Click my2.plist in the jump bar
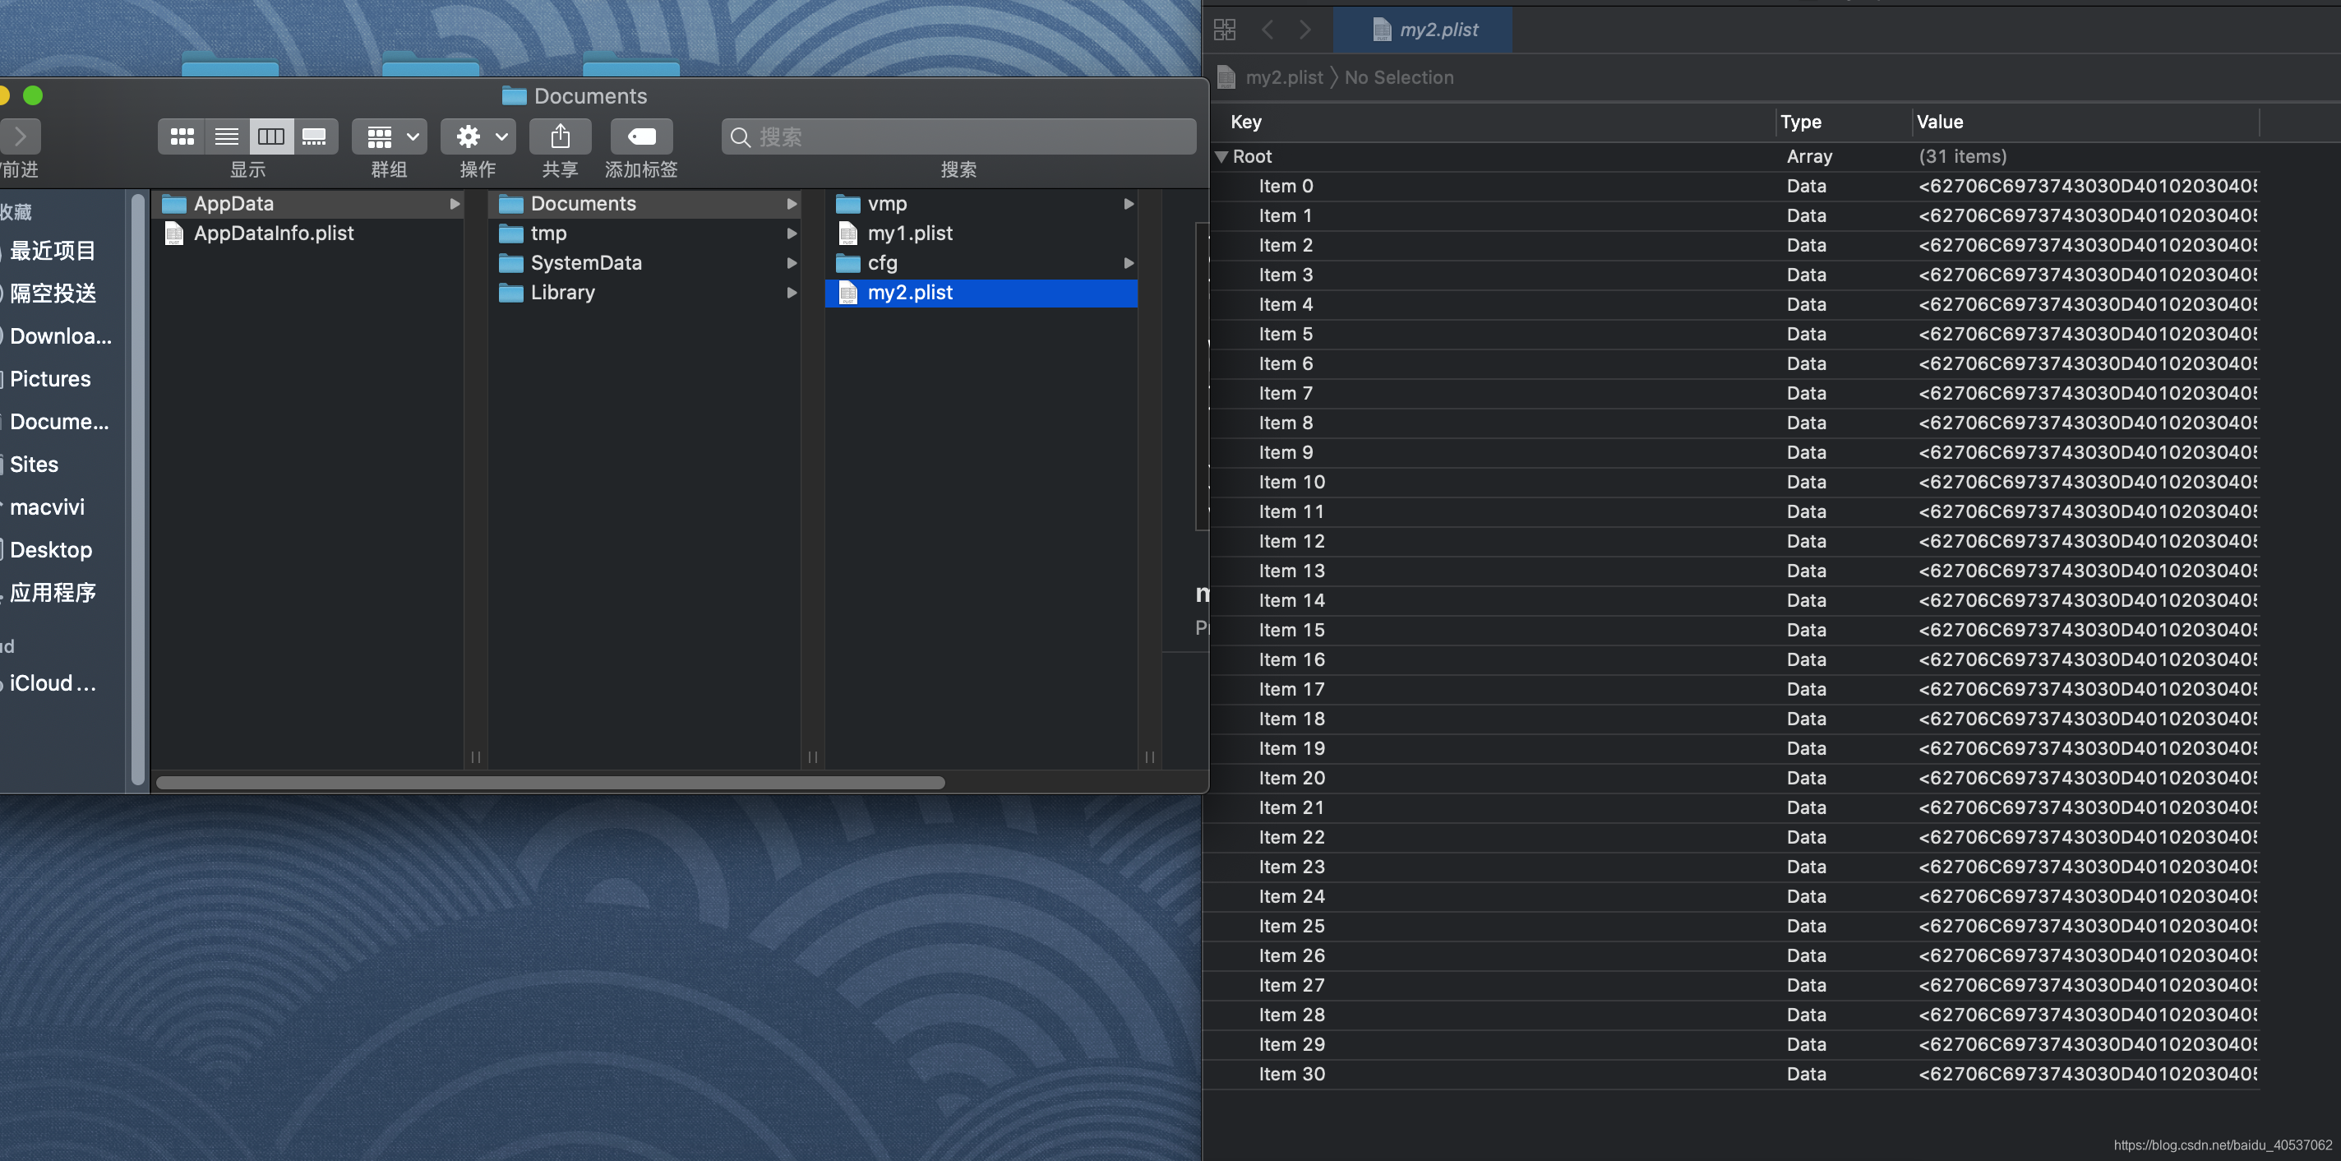Screen dimensions: 2341x1161 pyautogui.click(x=1283, y=77)
